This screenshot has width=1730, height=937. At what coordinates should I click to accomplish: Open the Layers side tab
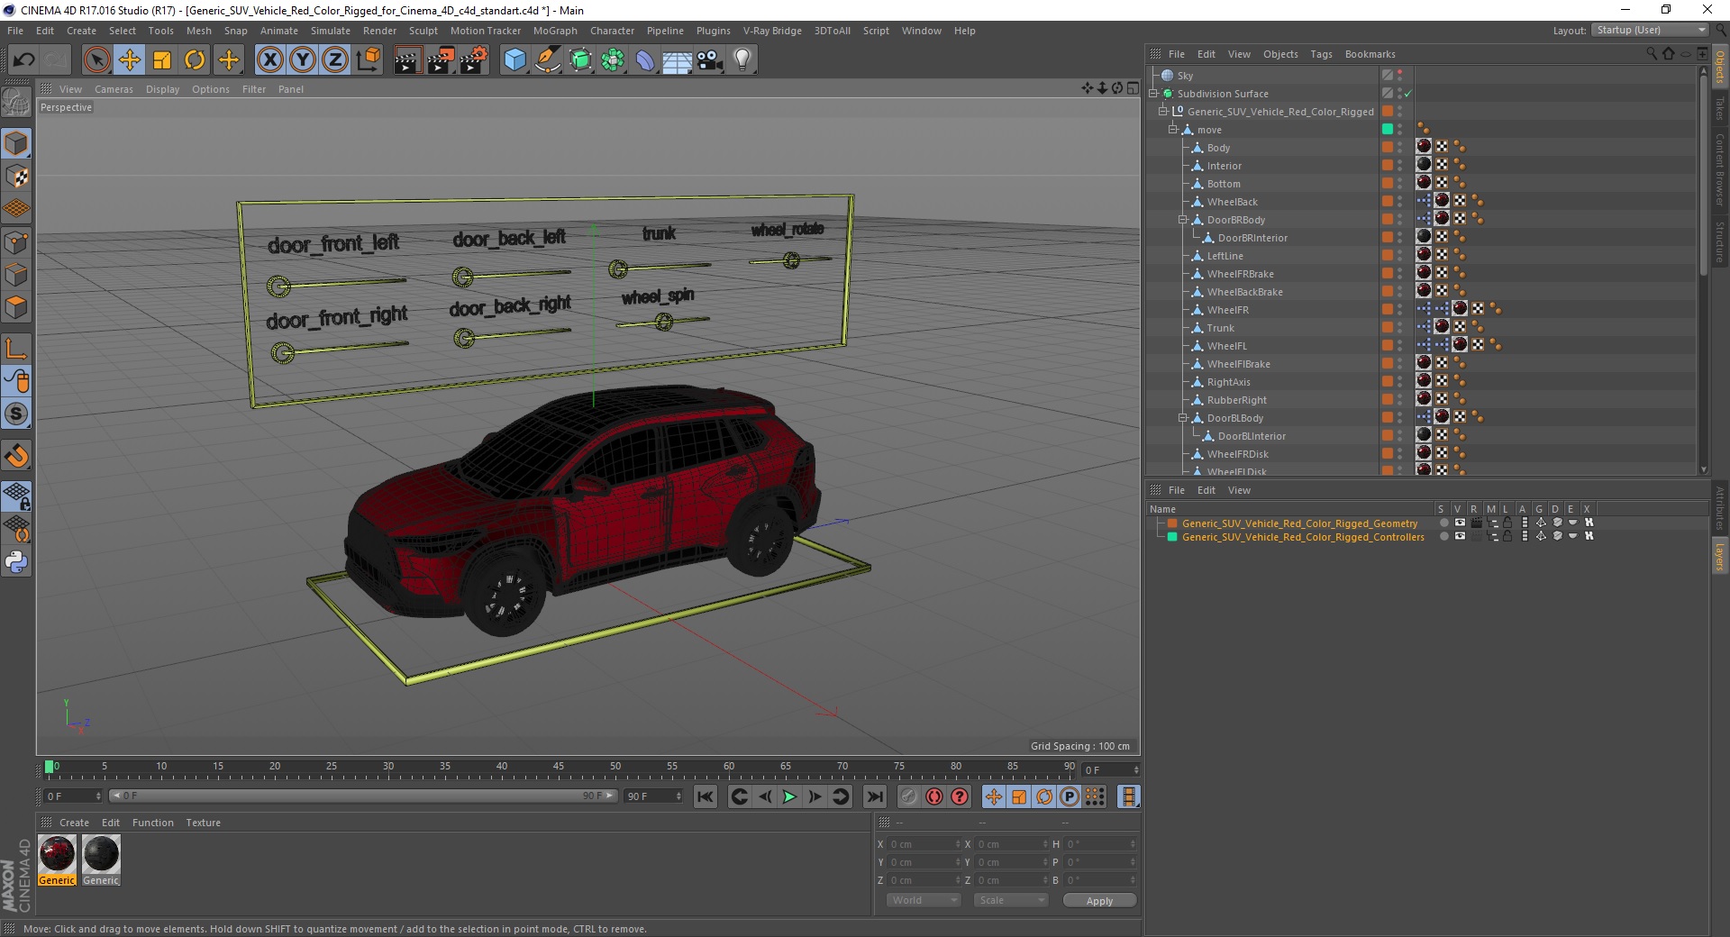1719,556
